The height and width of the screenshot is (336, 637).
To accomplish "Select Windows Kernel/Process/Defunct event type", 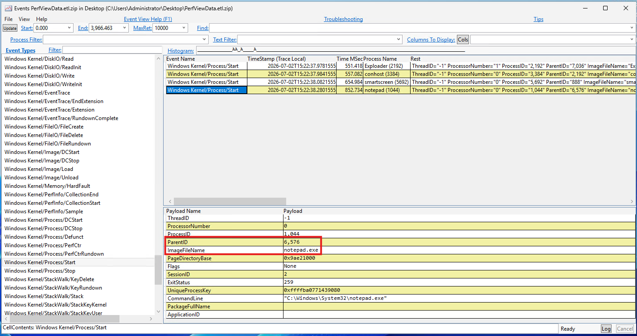I will point(44,237).
